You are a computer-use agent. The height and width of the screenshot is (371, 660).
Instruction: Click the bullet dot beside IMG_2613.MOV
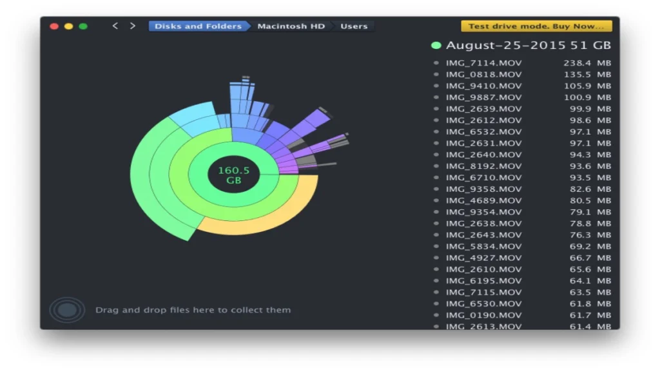(436, 327)
